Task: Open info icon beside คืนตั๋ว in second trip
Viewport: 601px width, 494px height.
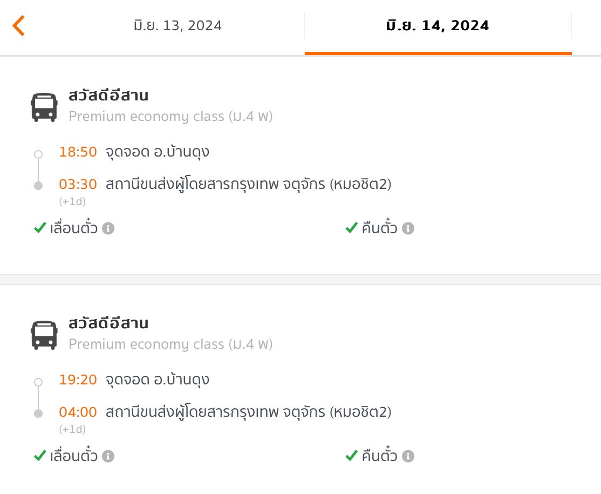Action: coord(408,456)
